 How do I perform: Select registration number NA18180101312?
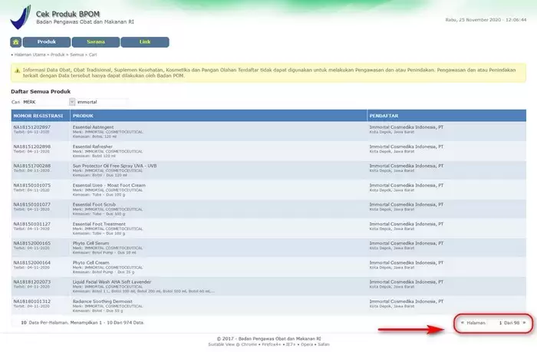click(32, 301)
